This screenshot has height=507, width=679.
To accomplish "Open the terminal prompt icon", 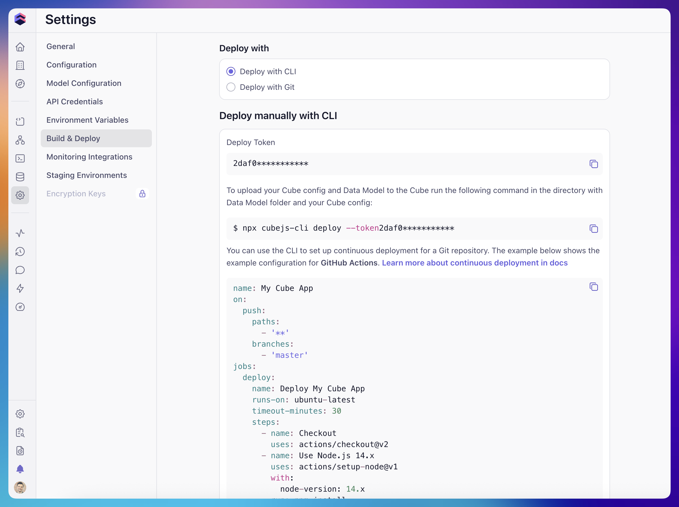I will click(20, 158).
